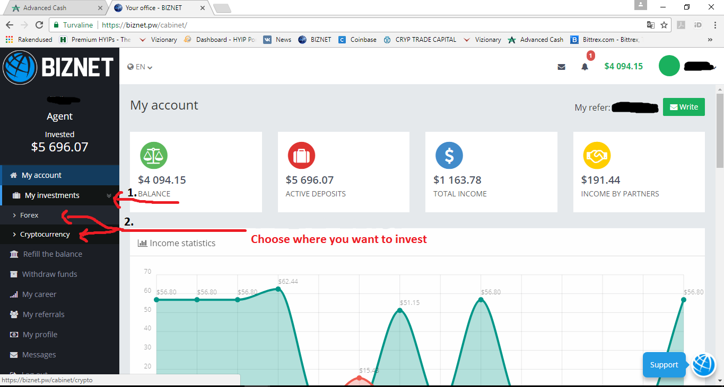
Task: Open the Advanced Cash bookmark in bookmarks bar
Action: pos(536,40)
